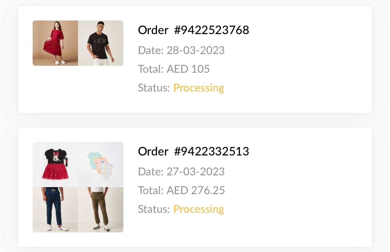The height and width of the screenshot is (252, 390).
Task: Click the Order word in second card title
Action: (x=153, y=151)
